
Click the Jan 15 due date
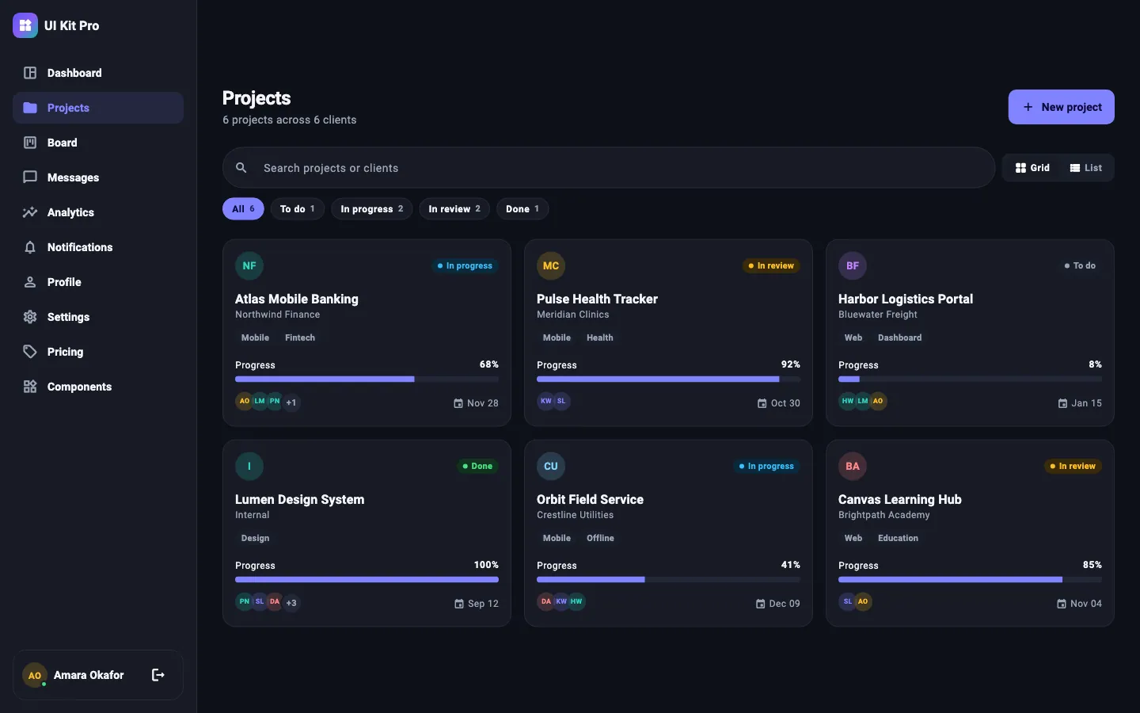coord(1080,403)
